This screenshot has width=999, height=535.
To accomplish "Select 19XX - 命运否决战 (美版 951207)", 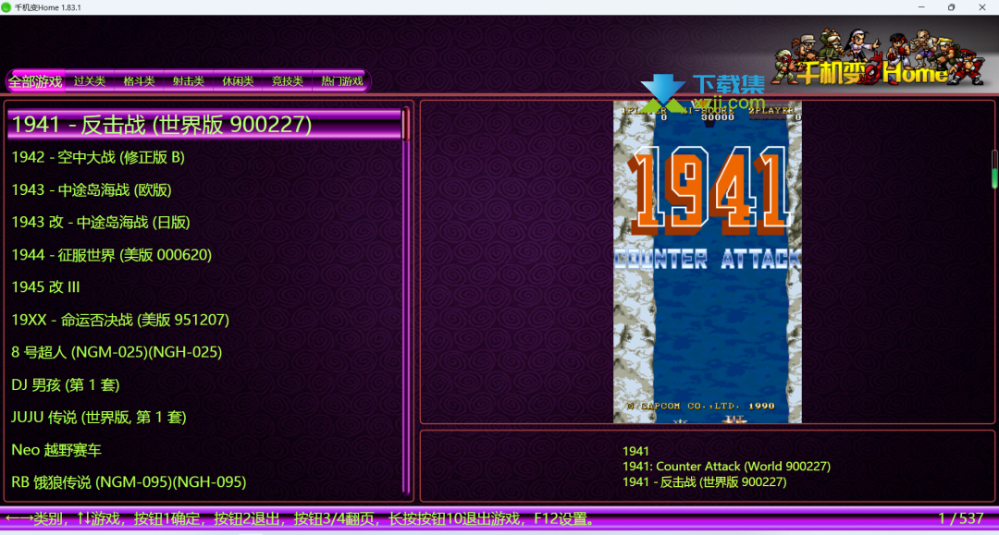I will 119,320.
